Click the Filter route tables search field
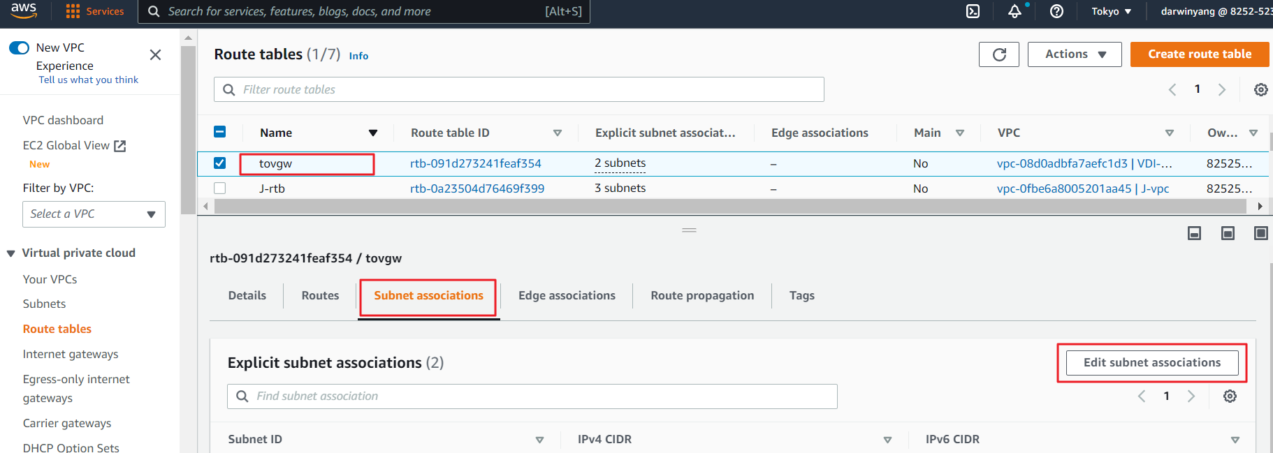Viewport: 1273px width, 453px height. point(518,89)
